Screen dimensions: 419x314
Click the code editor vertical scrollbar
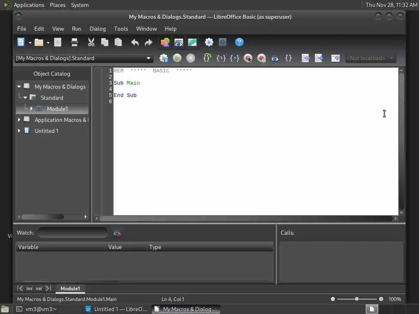coord(401,141)
